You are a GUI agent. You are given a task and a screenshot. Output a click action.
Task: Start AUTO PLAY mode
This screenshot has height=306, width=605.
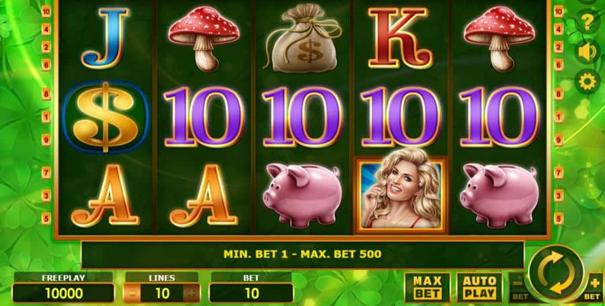tap(479, 287)
